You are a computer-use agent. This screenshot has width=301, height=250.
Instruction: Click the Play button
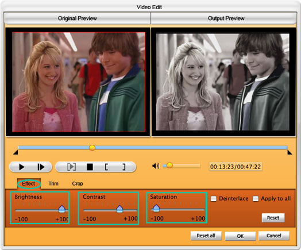(x=22, y=167)
